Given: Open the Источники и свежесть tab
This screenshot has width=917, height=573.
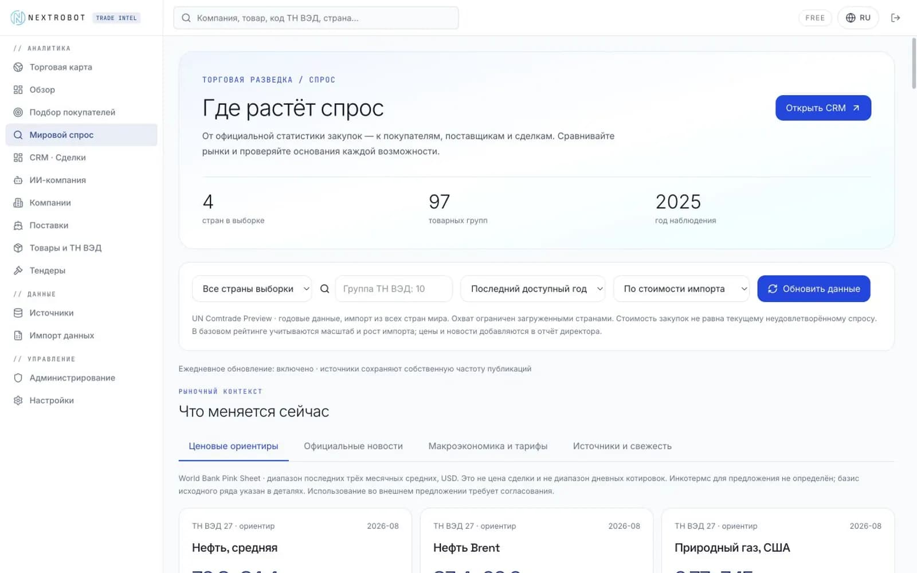Looking at the screenshot, I should (622, 446).
